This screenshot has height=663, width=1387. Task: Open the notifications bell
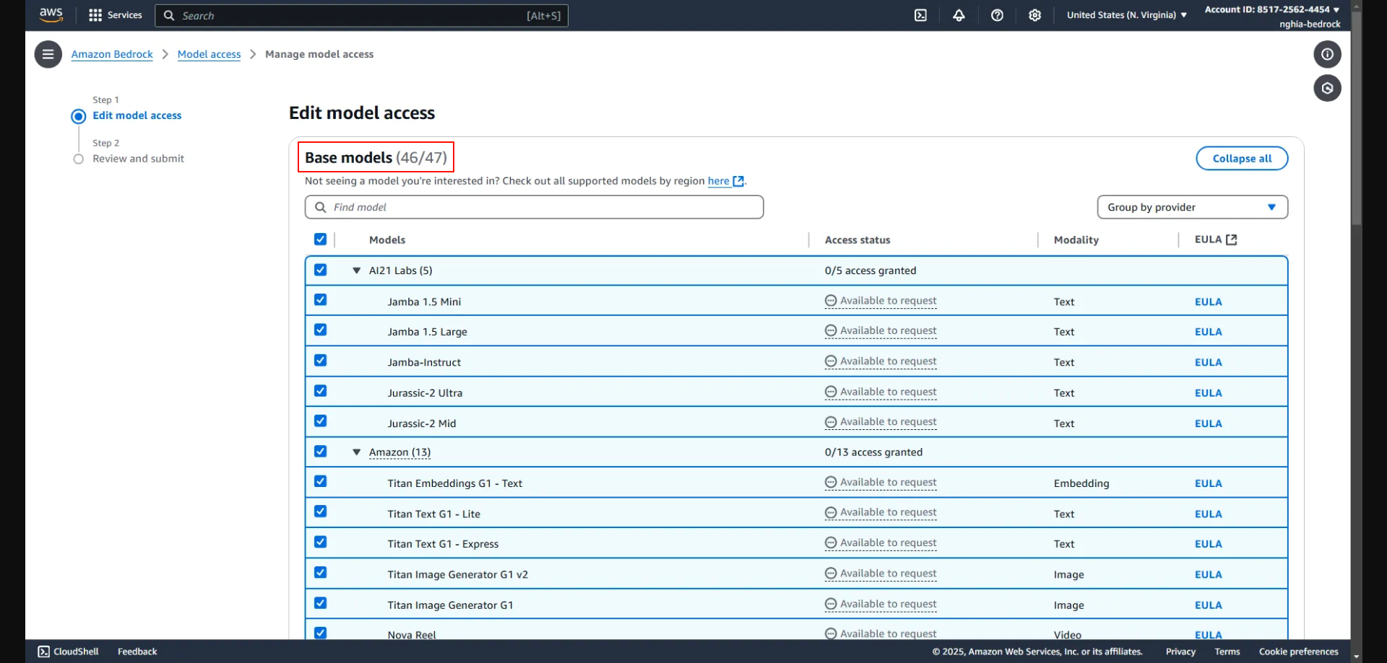pos(959,15)
